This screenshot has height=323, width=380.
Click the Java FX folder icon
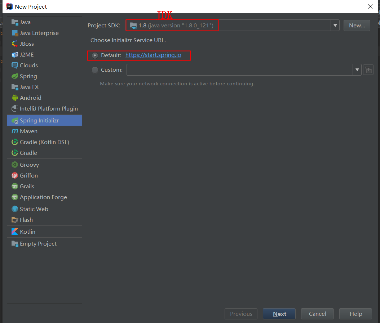[15, 87]
